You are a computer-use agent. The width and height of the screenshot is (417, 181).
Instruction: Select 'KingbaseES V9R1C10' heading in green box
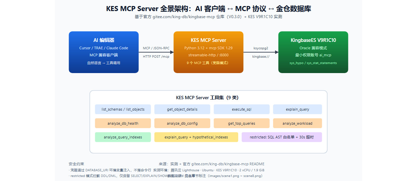click(313, 40)
